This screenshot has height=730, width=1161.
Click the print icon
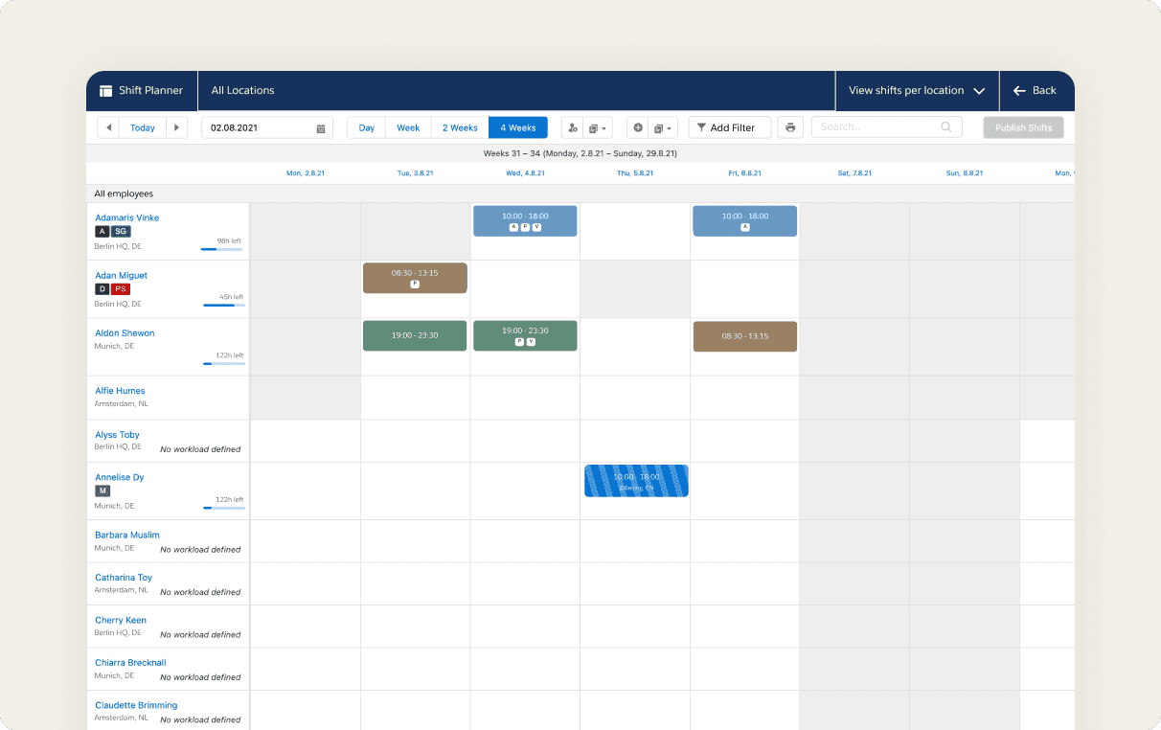tap(790, 127)
